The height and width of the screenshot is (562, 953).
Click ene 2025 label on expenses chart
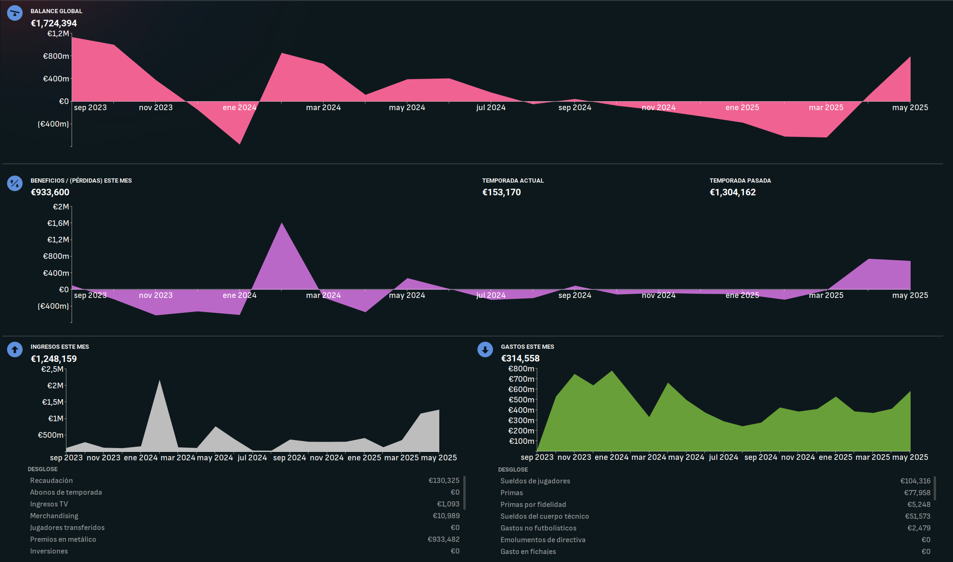coord(836,457)
